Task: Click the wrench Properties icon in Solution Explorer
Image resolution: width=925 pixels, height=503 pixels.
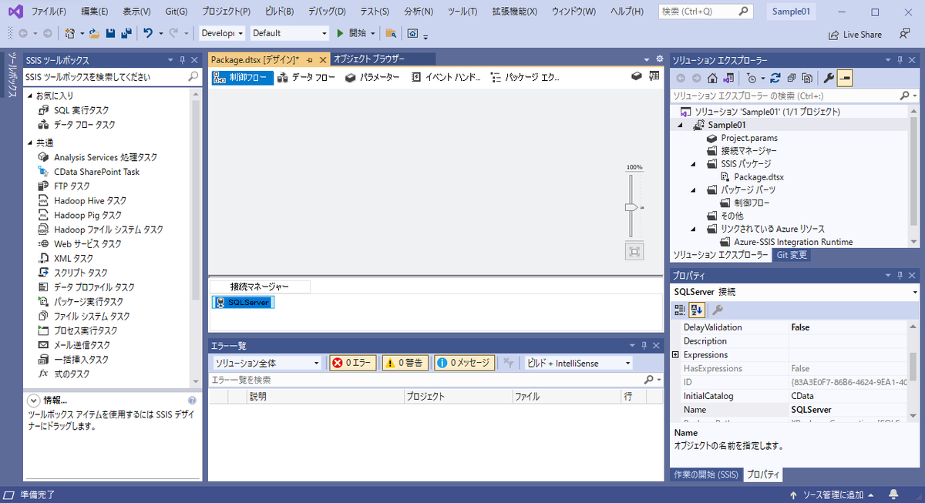Action: point(829,78)
